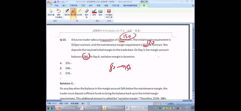
Task: Click the horizontal scrollbar thumb
Action: [122, 101]
